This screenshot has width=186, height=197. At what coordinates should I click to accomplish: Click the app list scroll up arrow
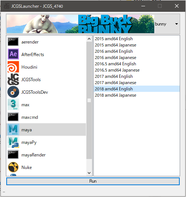point(89,39)
